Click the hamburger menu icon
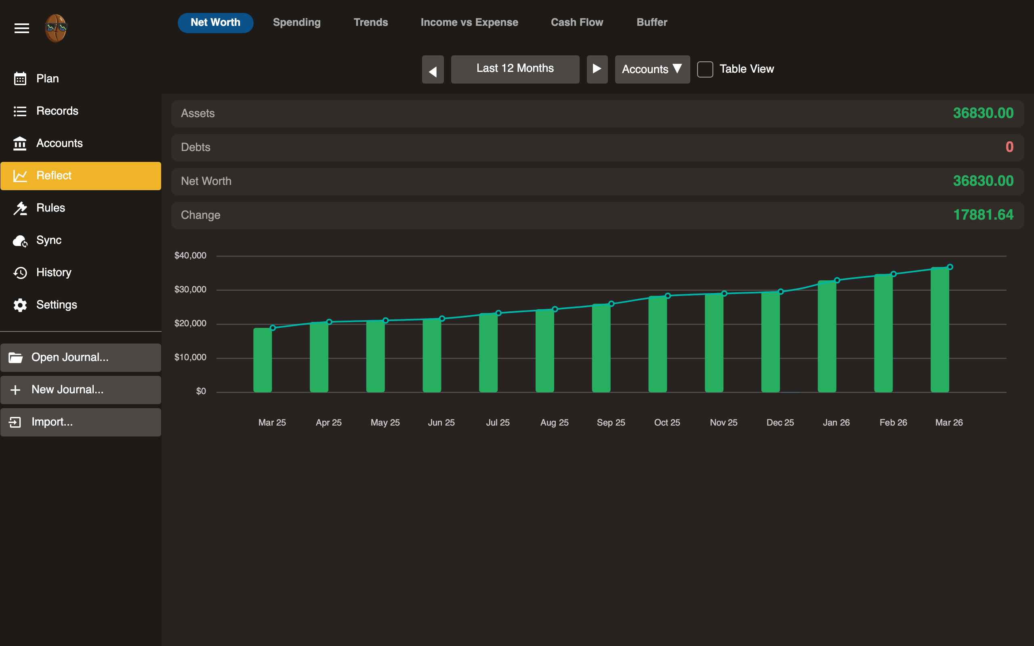The image size is (1034, 646). tap(21, 28)
